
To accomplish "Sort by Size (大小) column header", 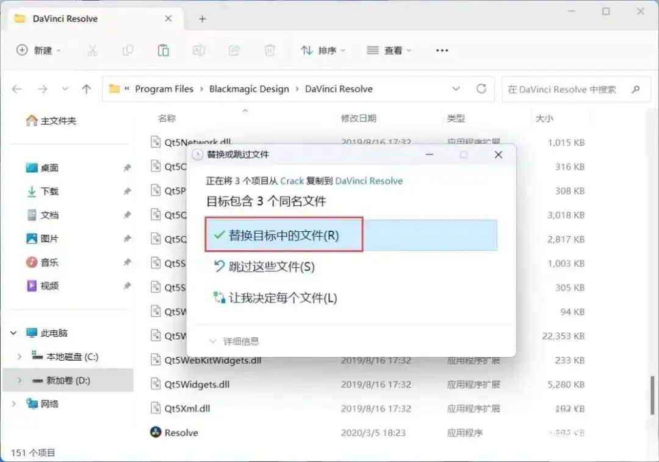I will click(x=544, y=118).
